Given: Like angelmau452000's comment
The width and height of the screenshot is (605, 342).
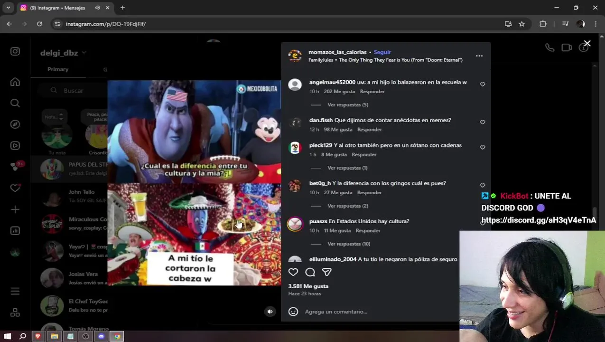Looking at the screenshot, I should click(x=483, y=84).
